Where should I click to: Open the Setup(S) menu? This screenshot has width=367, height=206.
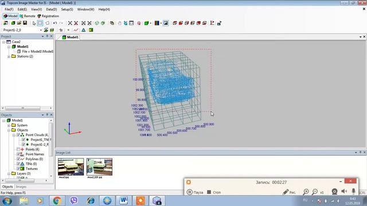pos(67,9)
